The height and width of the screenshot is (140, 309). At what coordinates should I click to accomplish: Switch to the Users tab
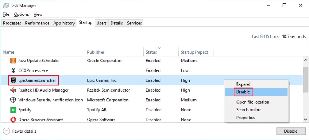(102, 23)
